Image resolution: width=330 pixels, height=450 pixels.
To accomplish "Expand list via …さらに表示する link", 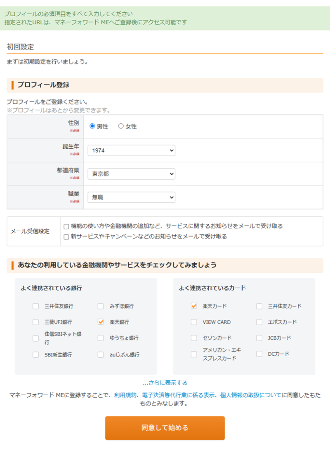I will (165, 383).
